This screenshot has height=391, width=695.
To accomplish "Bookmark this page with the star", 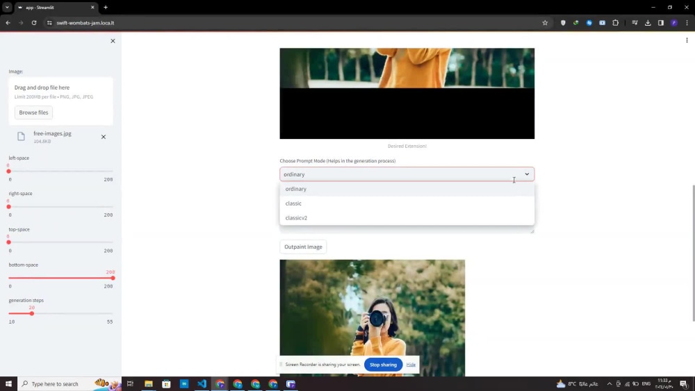I will 545,23.
